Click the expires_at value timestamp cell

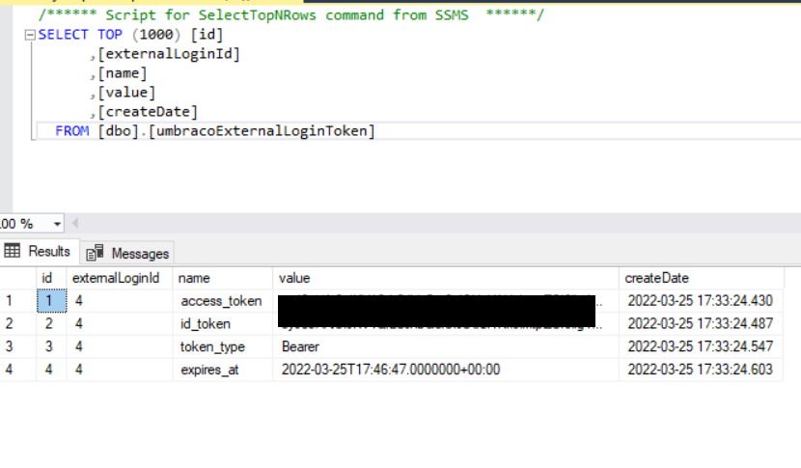[x=391, y=370]
